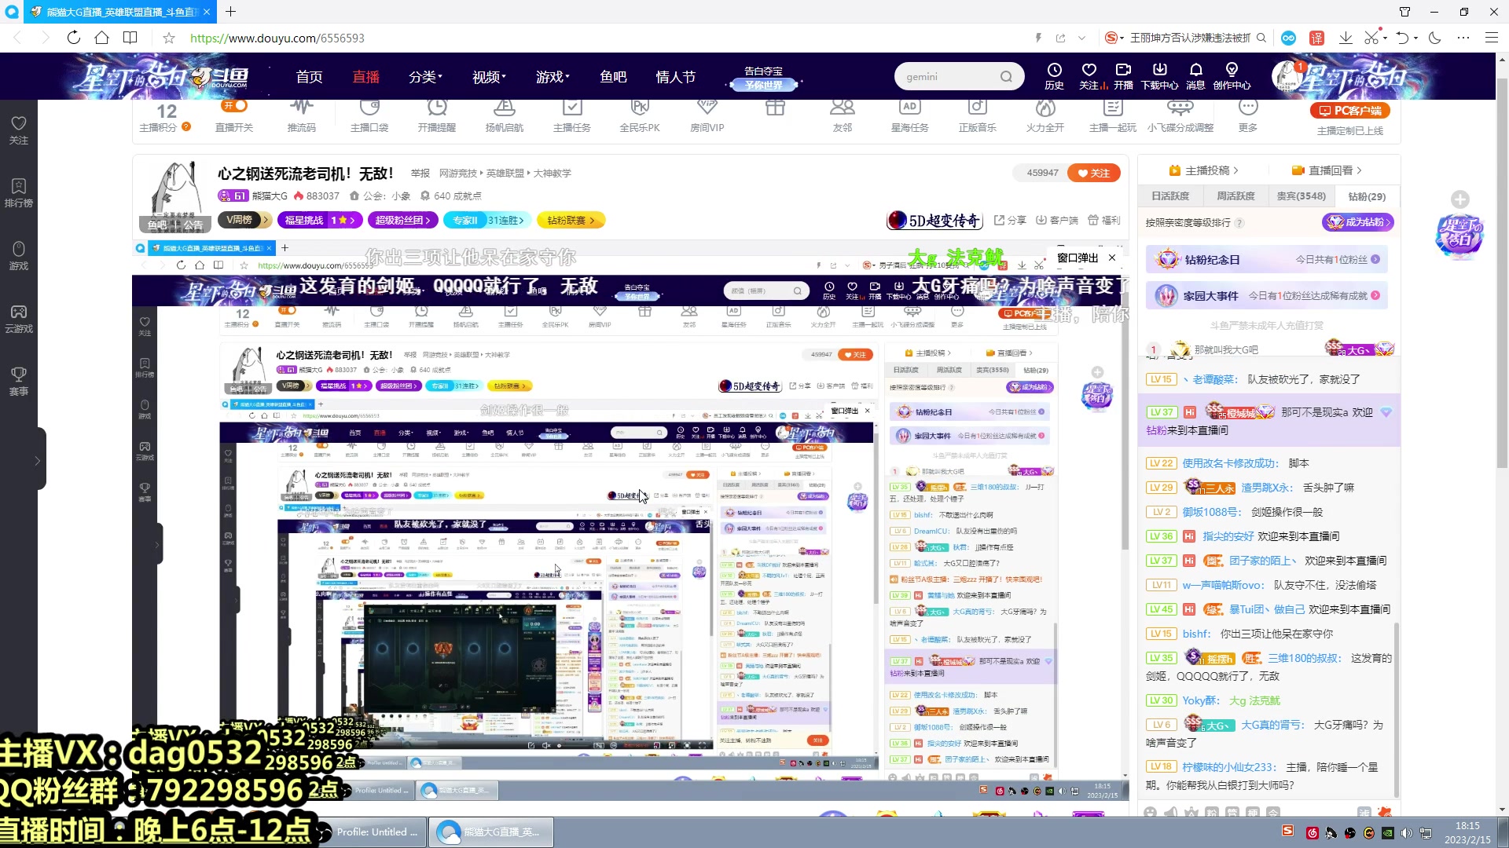Screen dimensions: 1509x848
Task: Open 主播一起玩 tool
Action: coord(1113,115)
